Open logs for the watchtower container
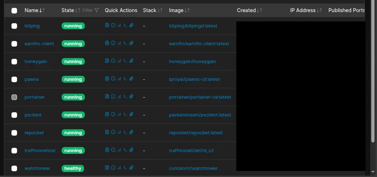 (107, 167)
